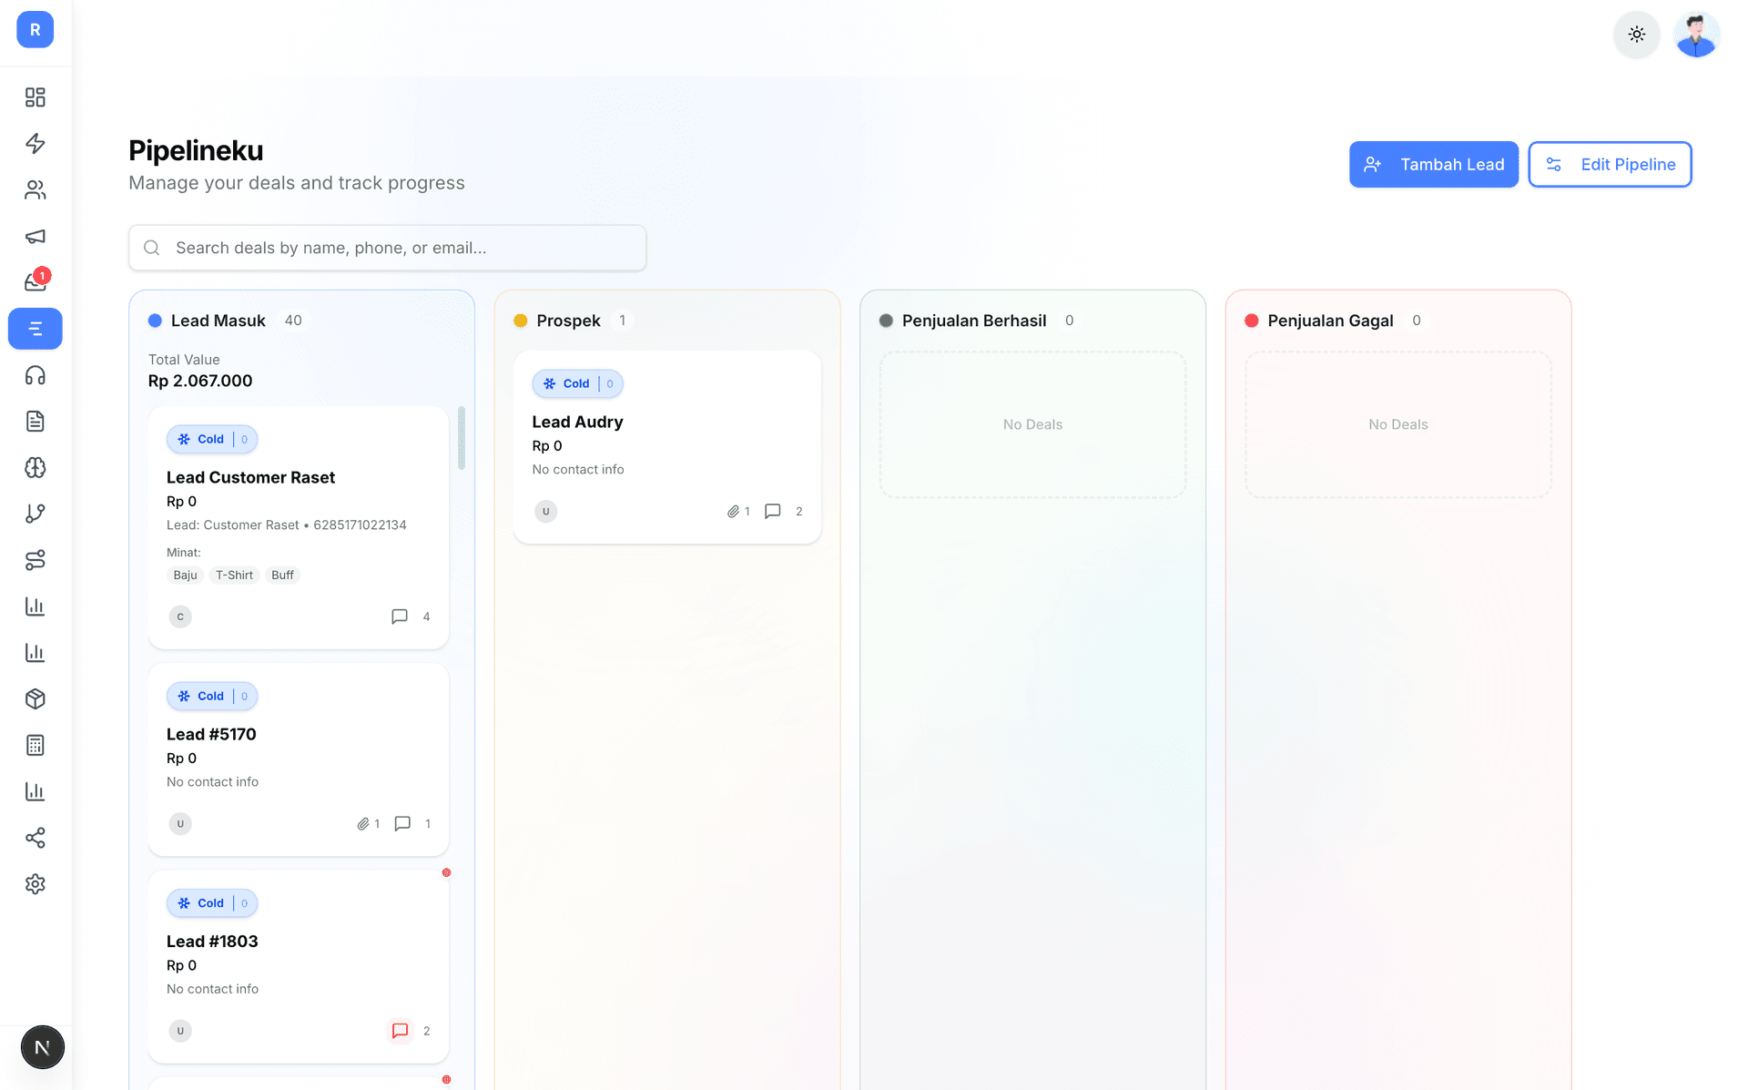
Task: Select the automation lightning icon
Action: (36, 144)
